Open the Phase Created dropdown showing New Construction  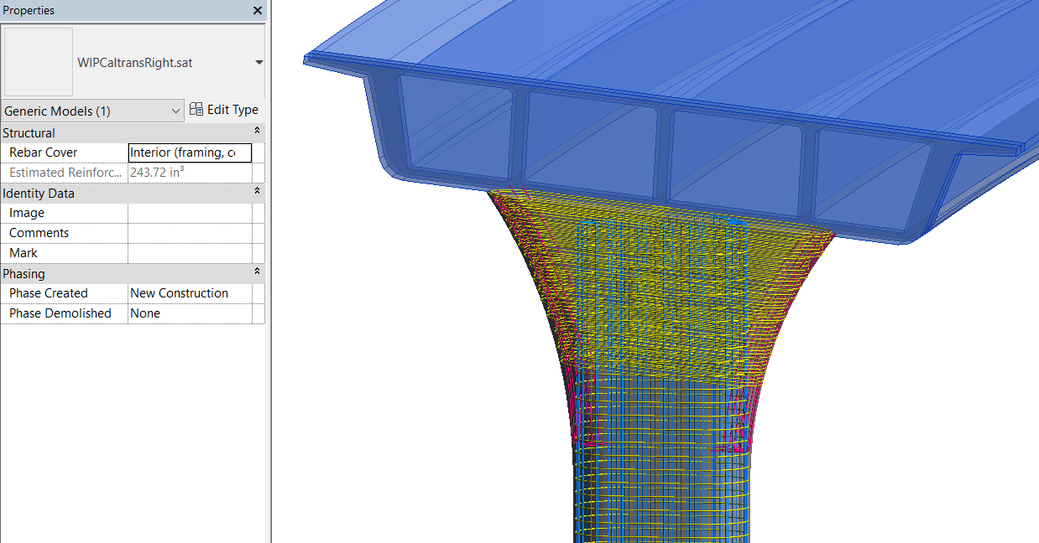tap(193, 293)
